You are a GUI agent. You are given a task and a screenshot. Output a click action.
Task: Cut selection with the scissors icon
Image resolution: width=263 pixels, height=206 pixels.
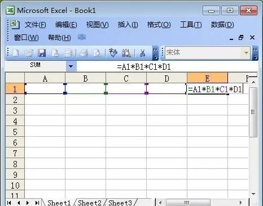pos(143,53)
